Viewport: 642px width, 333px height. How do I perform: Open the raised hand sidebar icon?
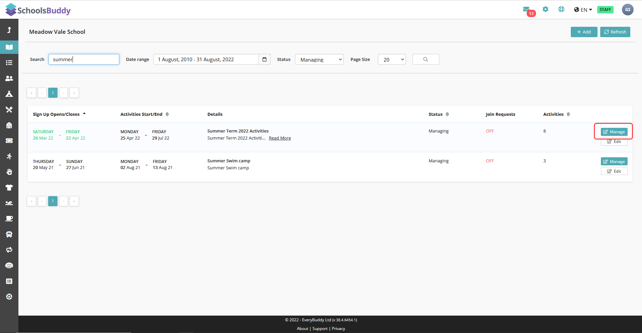coord(9,172)
